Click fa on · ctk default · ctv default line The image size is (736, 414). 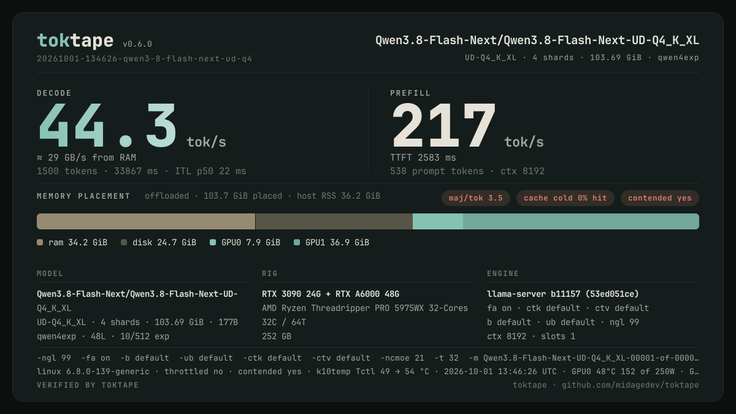568,308
